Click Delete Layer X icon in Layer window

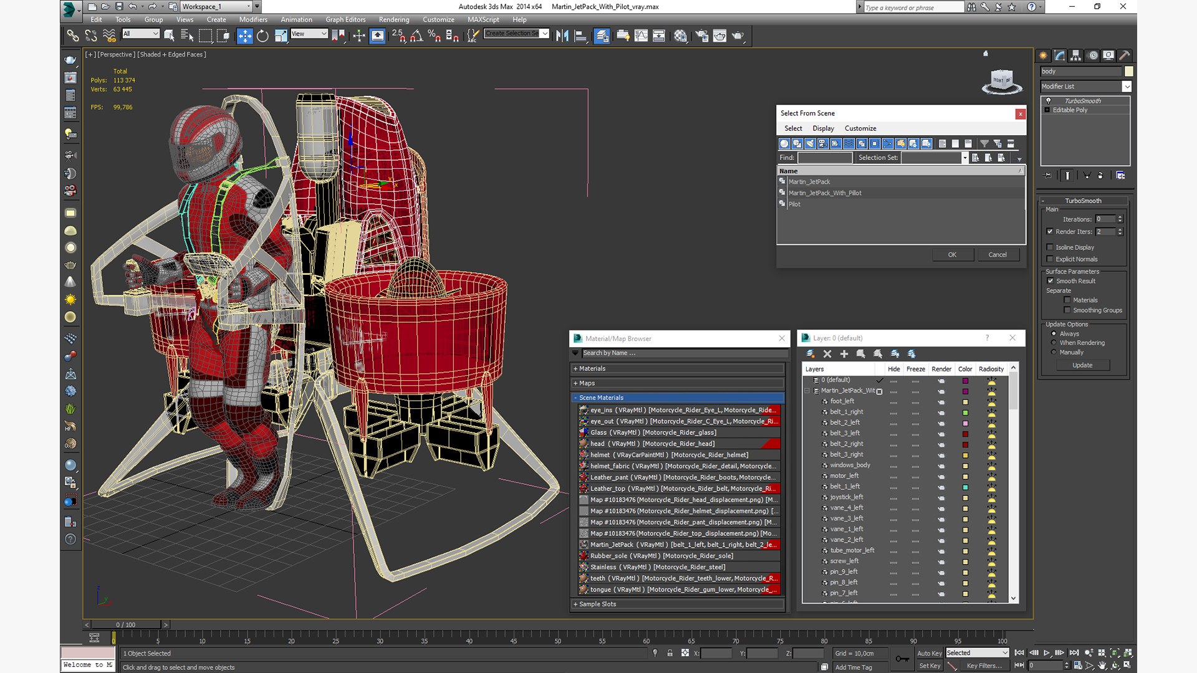827,354
